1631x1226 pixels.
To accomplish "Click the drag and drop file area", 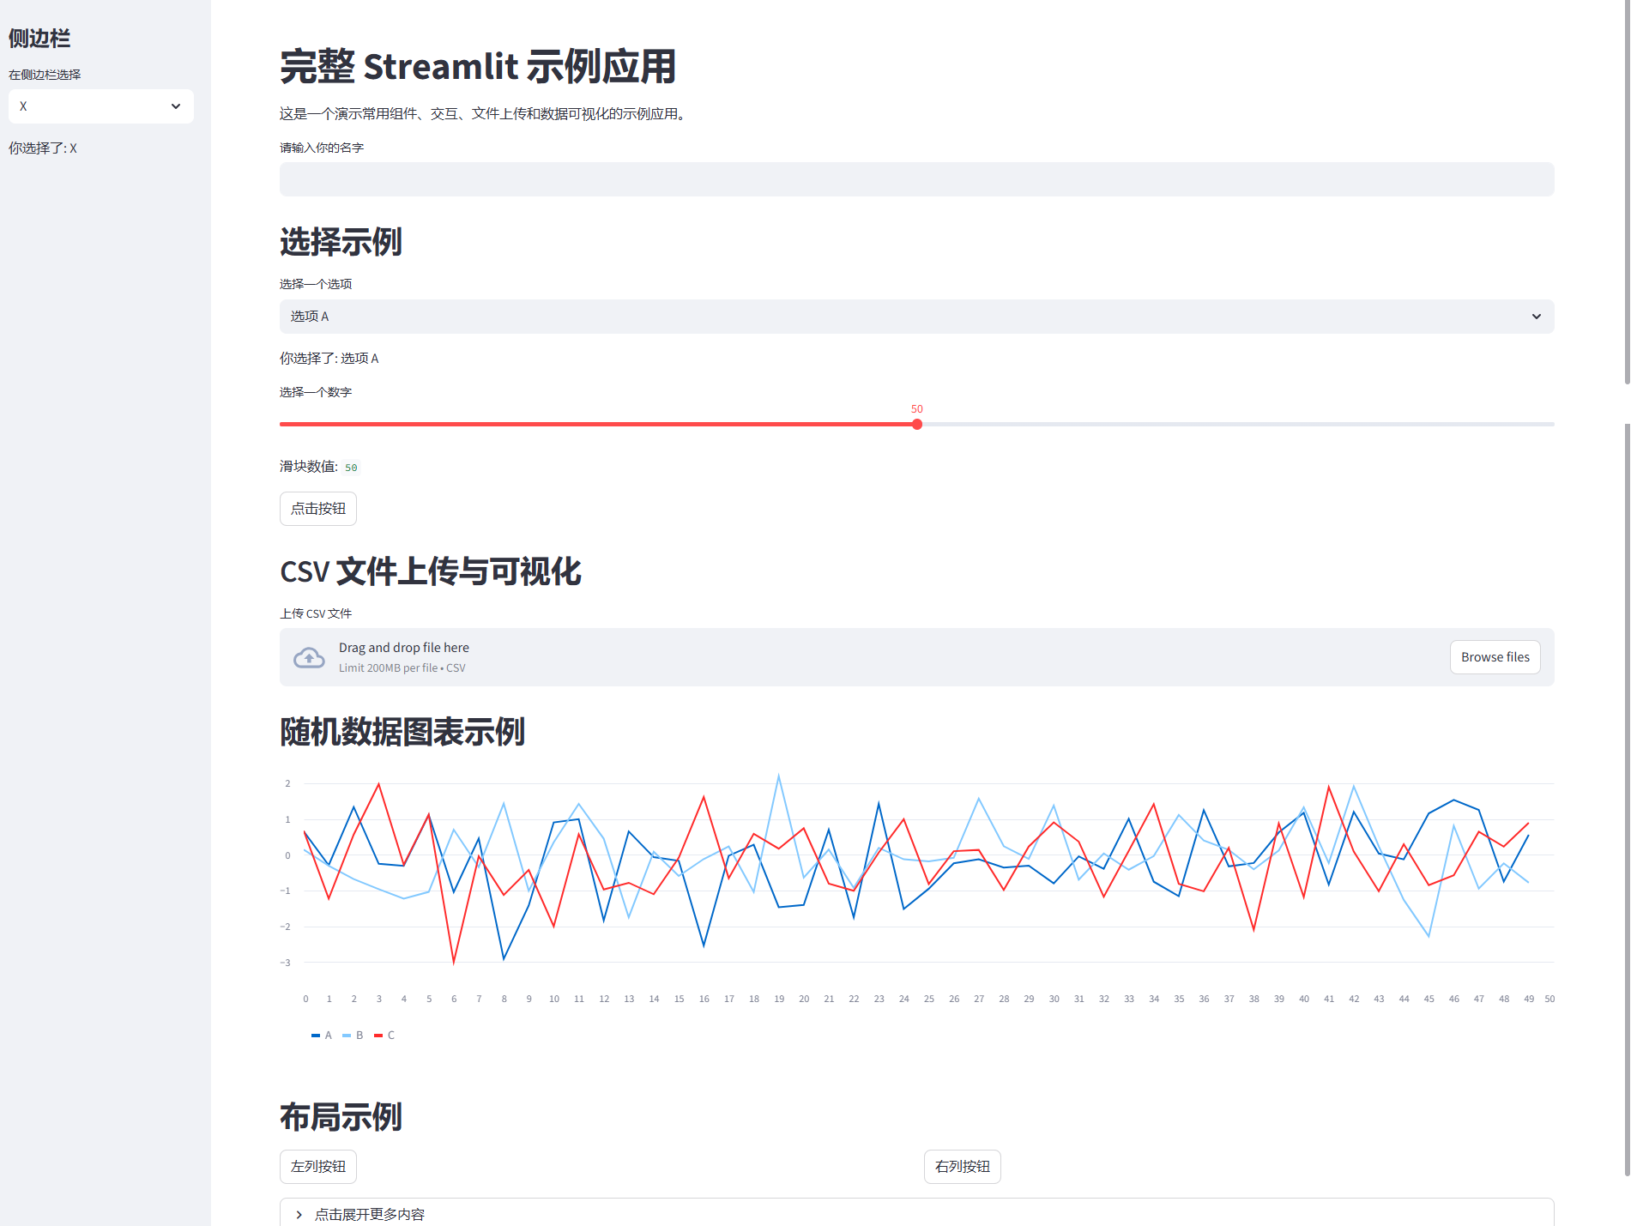I will click(916, 657).
